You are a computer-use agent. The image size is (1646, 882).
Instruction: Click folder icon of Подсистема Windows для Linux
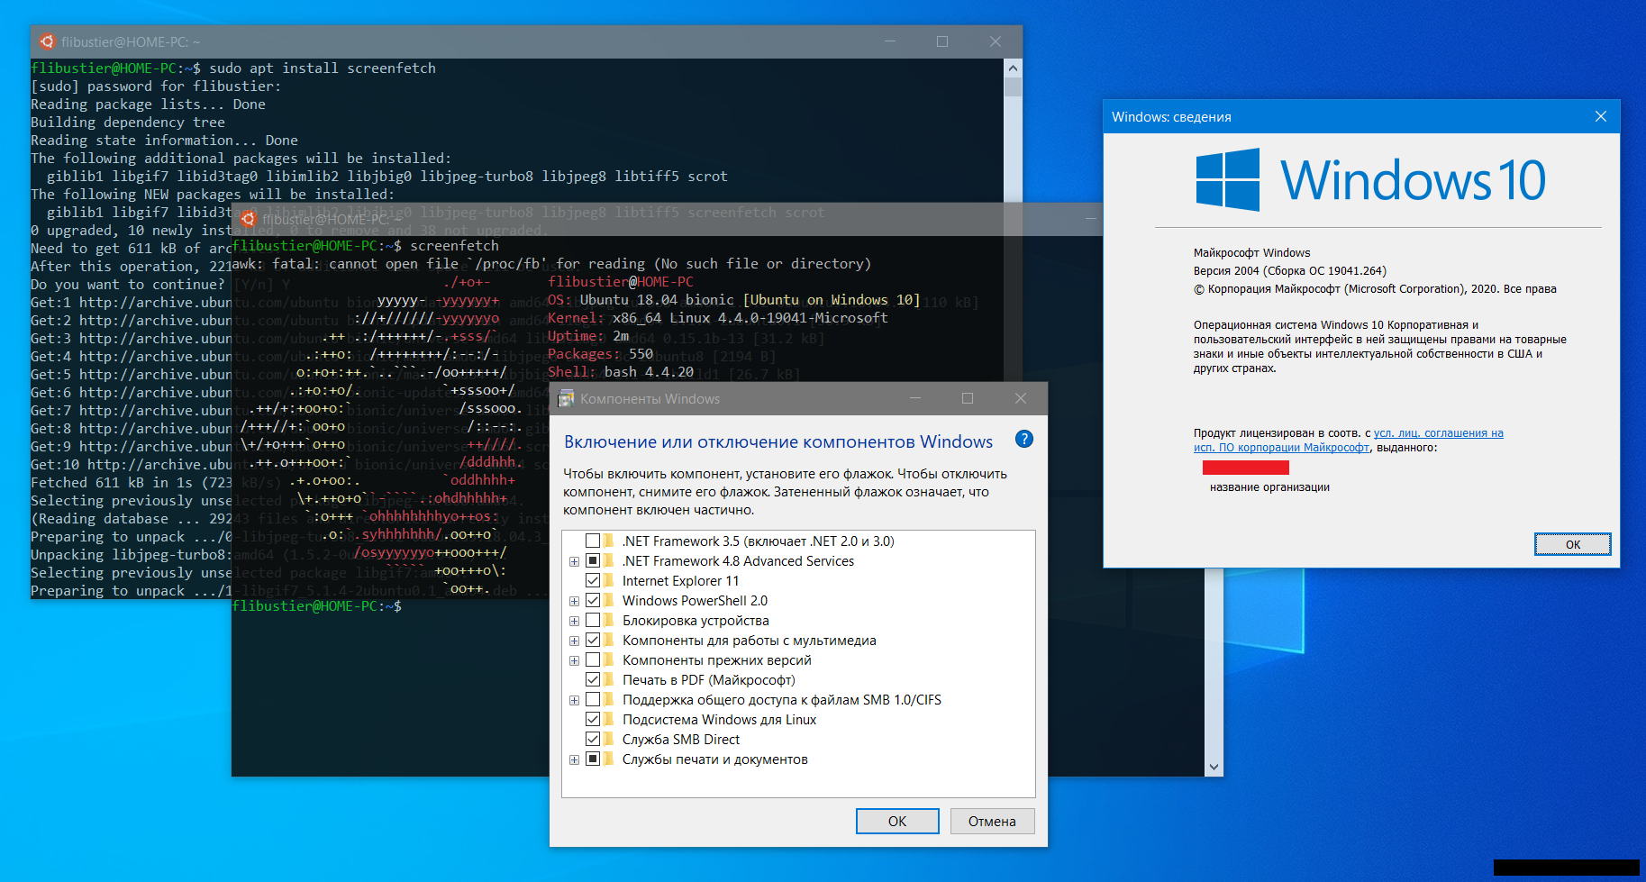coord(610,719)
